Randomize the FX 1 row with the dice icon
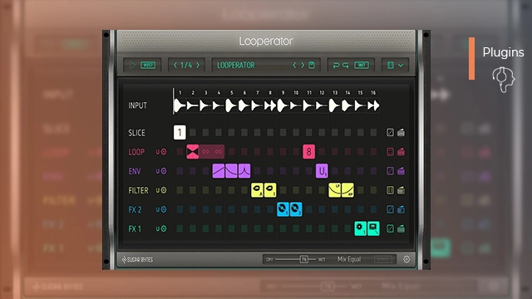The height and width of the screenshot is (299, 532). pos(390,229)
